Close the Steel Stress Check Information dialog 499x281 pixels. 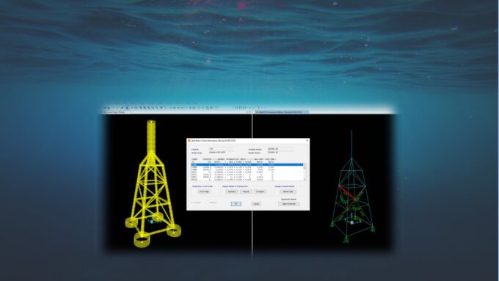point(307,140)
